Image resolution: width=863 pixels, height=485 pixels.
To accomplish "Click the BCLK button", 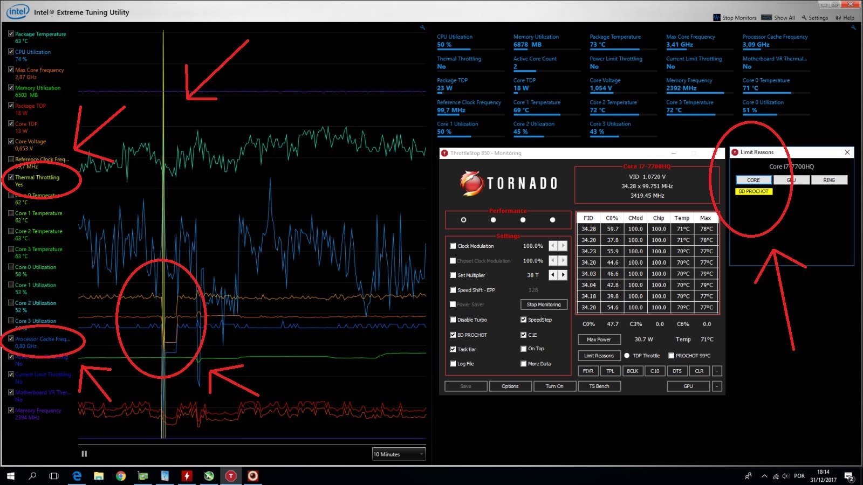I will click(x=633, y=371).
